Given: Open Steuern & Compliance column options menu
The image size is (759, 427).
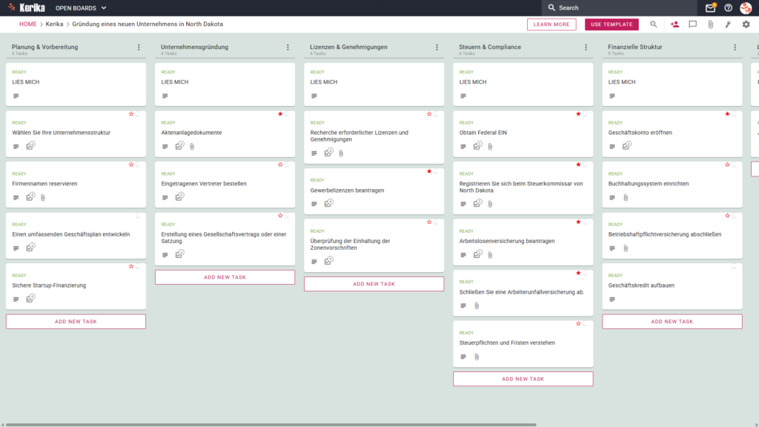Looking at the screenshot, I should pyautogui.click(x=586, y=47).
